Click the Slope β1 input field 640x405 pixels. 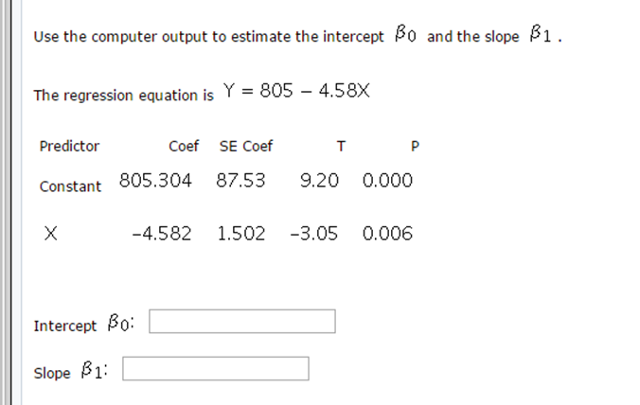coord(216,368)
